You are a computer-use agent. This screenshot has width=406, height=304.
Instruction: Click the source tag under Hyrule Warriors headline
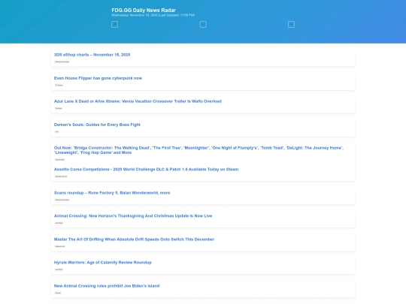pyautogui.click(x=59, y=269)
